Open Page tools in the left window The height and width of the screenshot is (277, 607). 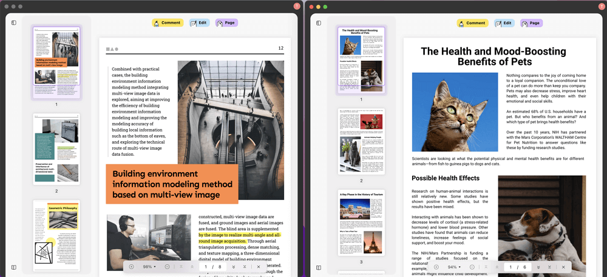click(226, 23)
